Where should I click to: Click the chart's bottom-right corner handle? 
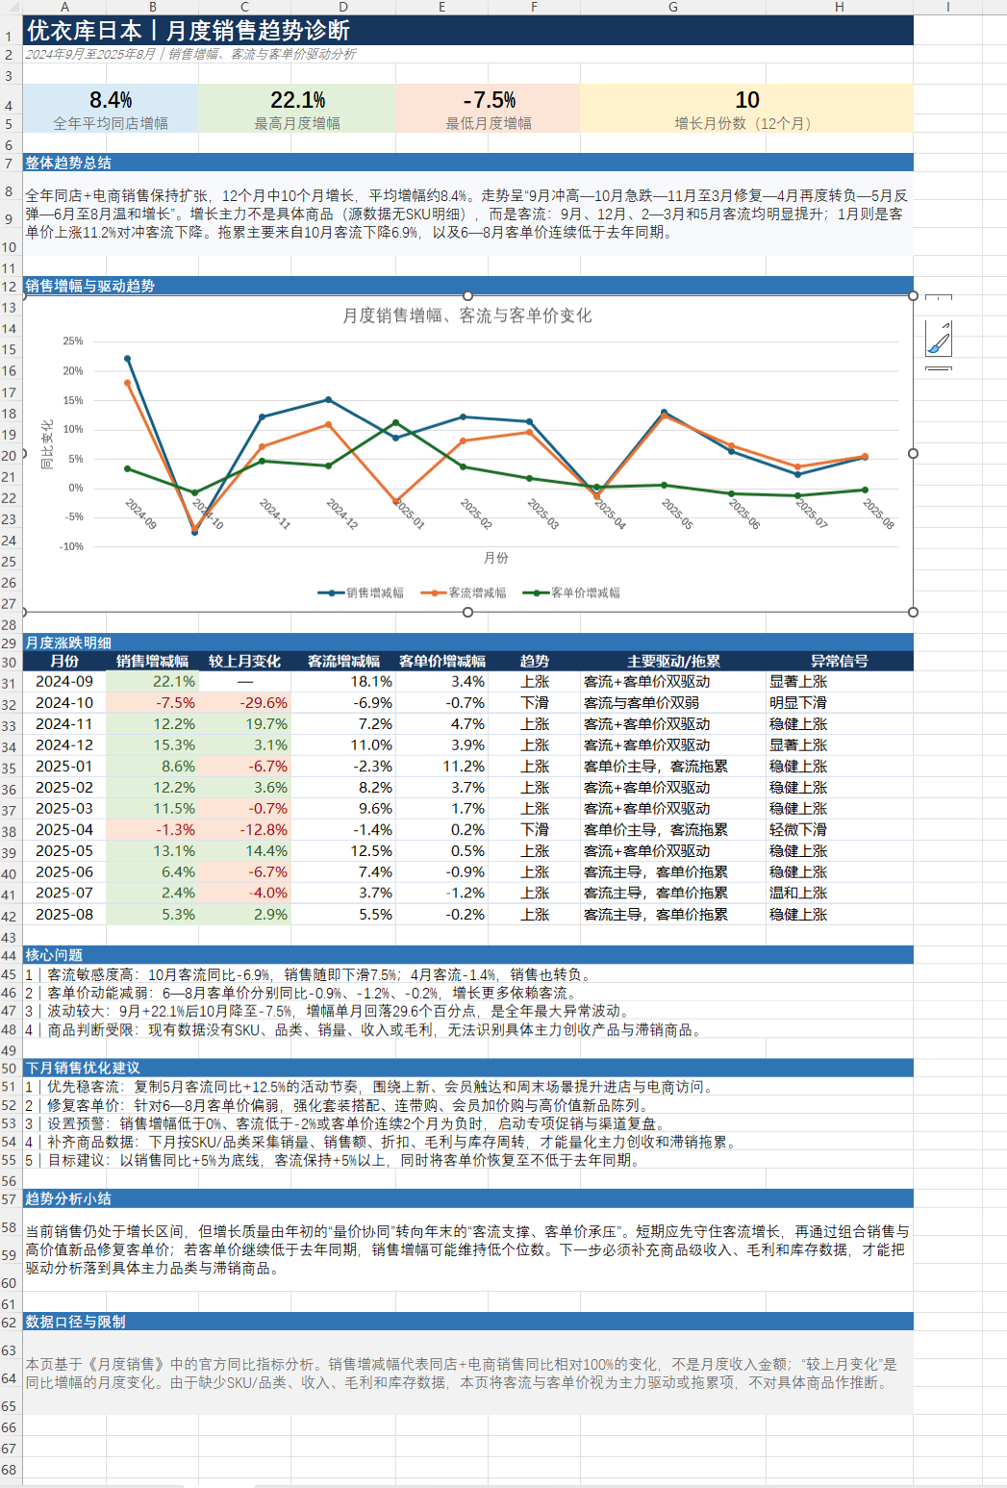click(913, 612)
